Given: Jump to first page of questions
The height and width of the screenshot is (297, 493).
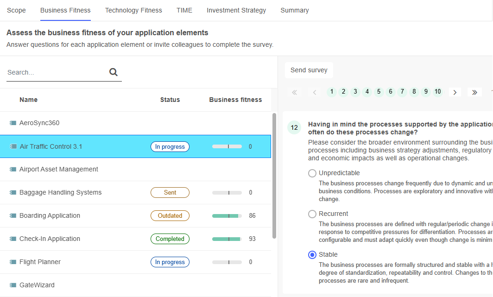Looking at the screenshot, I should pos(294,92).
